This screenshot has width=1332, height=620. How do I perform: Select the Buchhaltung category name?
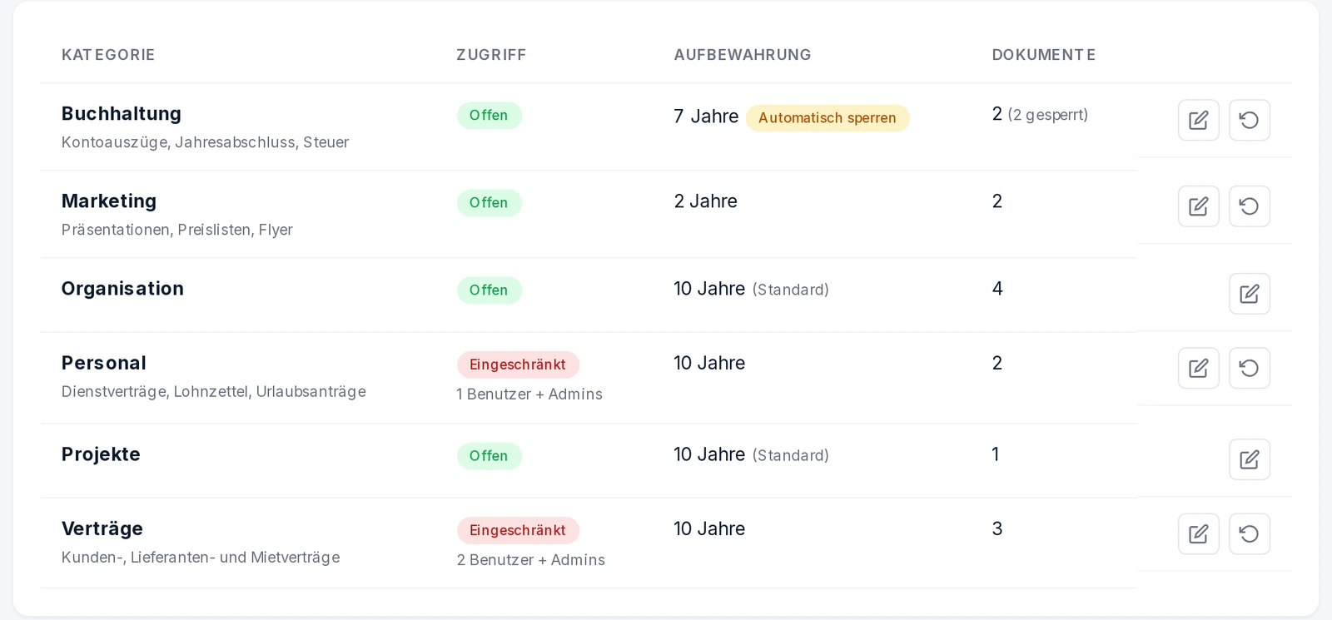coord(122,114)
